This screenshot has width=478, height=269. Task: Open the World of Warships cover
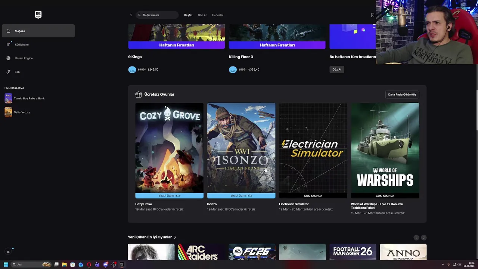click(385, 148)
